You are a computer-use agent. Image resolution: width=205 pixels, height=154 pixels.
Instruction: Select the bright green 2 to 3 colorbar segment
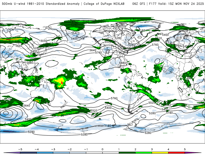pos(144,153)
